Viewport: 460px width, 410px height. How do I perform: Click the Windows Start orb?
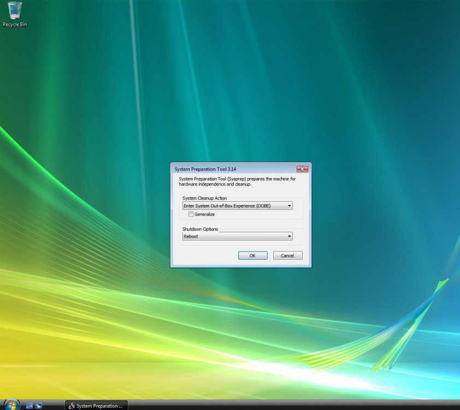[x=11, y=405]
